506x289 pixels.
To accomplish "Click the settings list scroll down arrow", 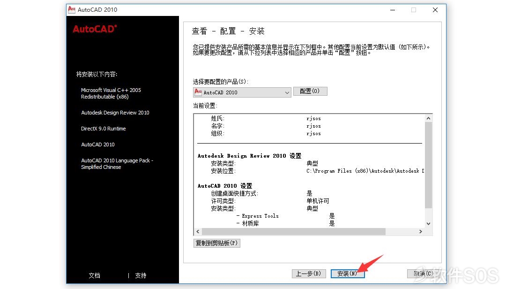I will pos(428,224).
